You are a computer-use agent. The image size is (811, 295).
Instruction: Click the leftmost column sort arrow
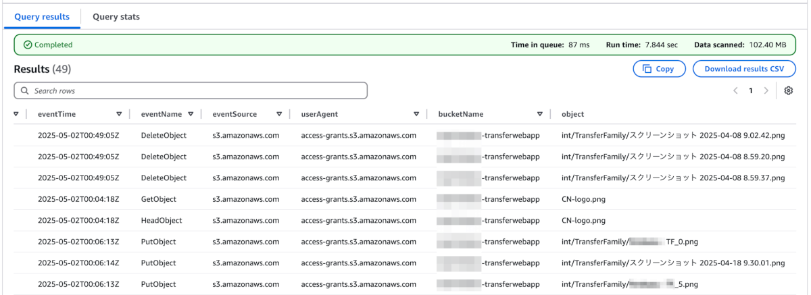point(16,114)
